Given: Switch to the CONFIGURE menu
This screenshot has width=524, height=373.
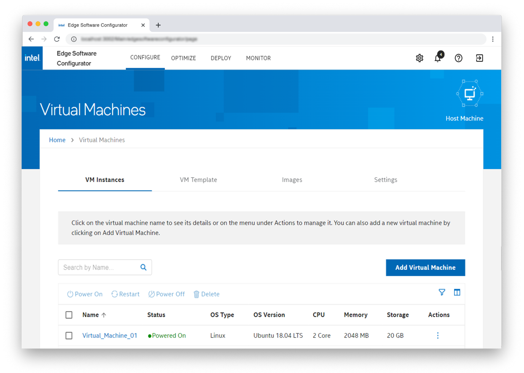Looking at the screenshot, I should [145, 58].
